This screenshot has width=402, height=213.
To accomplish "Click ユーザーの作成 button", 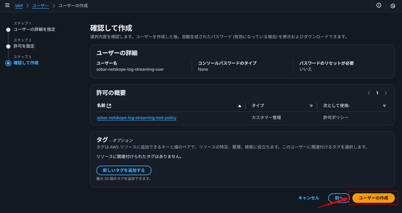I will [374, 198].
